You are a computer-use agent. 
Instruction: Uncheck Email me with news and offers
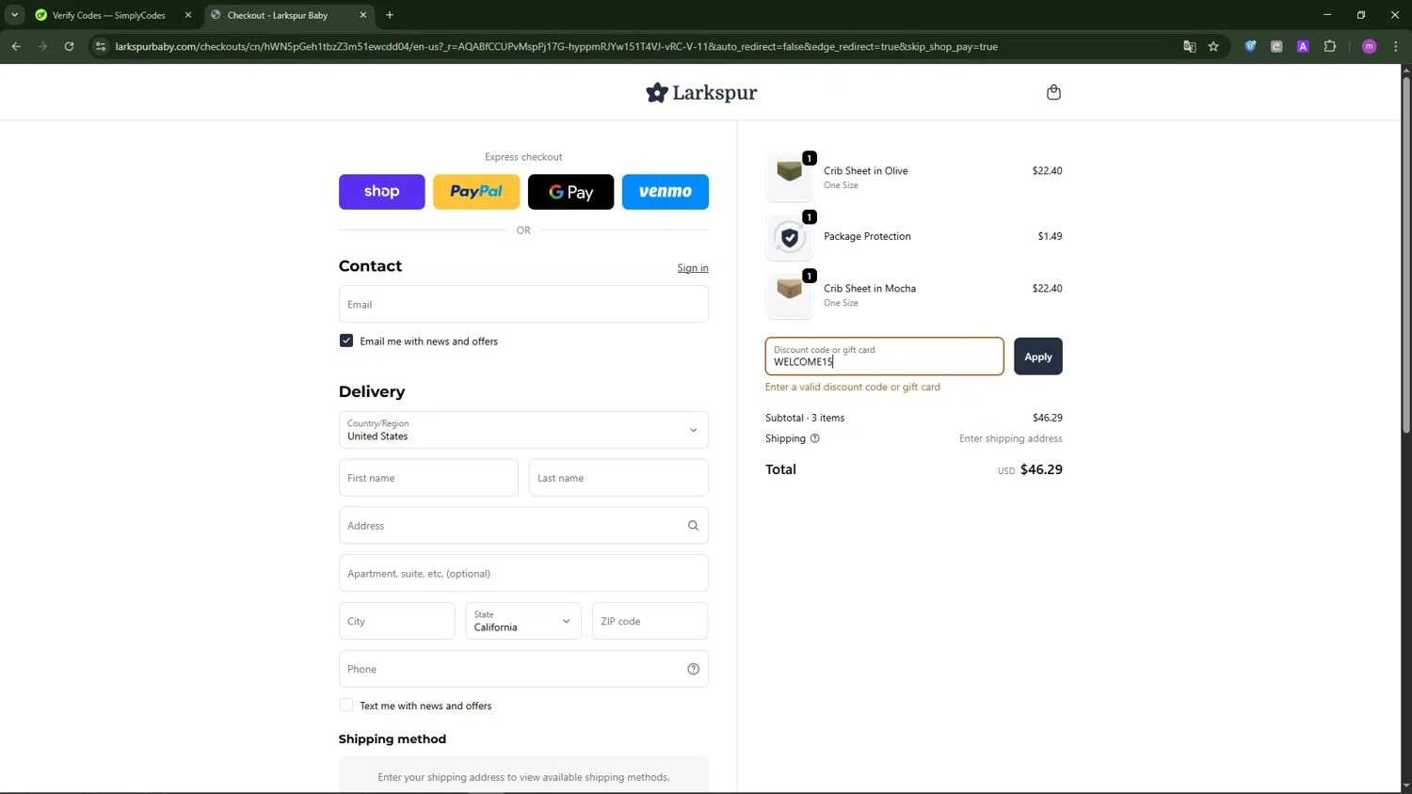[x=346, y=341]
